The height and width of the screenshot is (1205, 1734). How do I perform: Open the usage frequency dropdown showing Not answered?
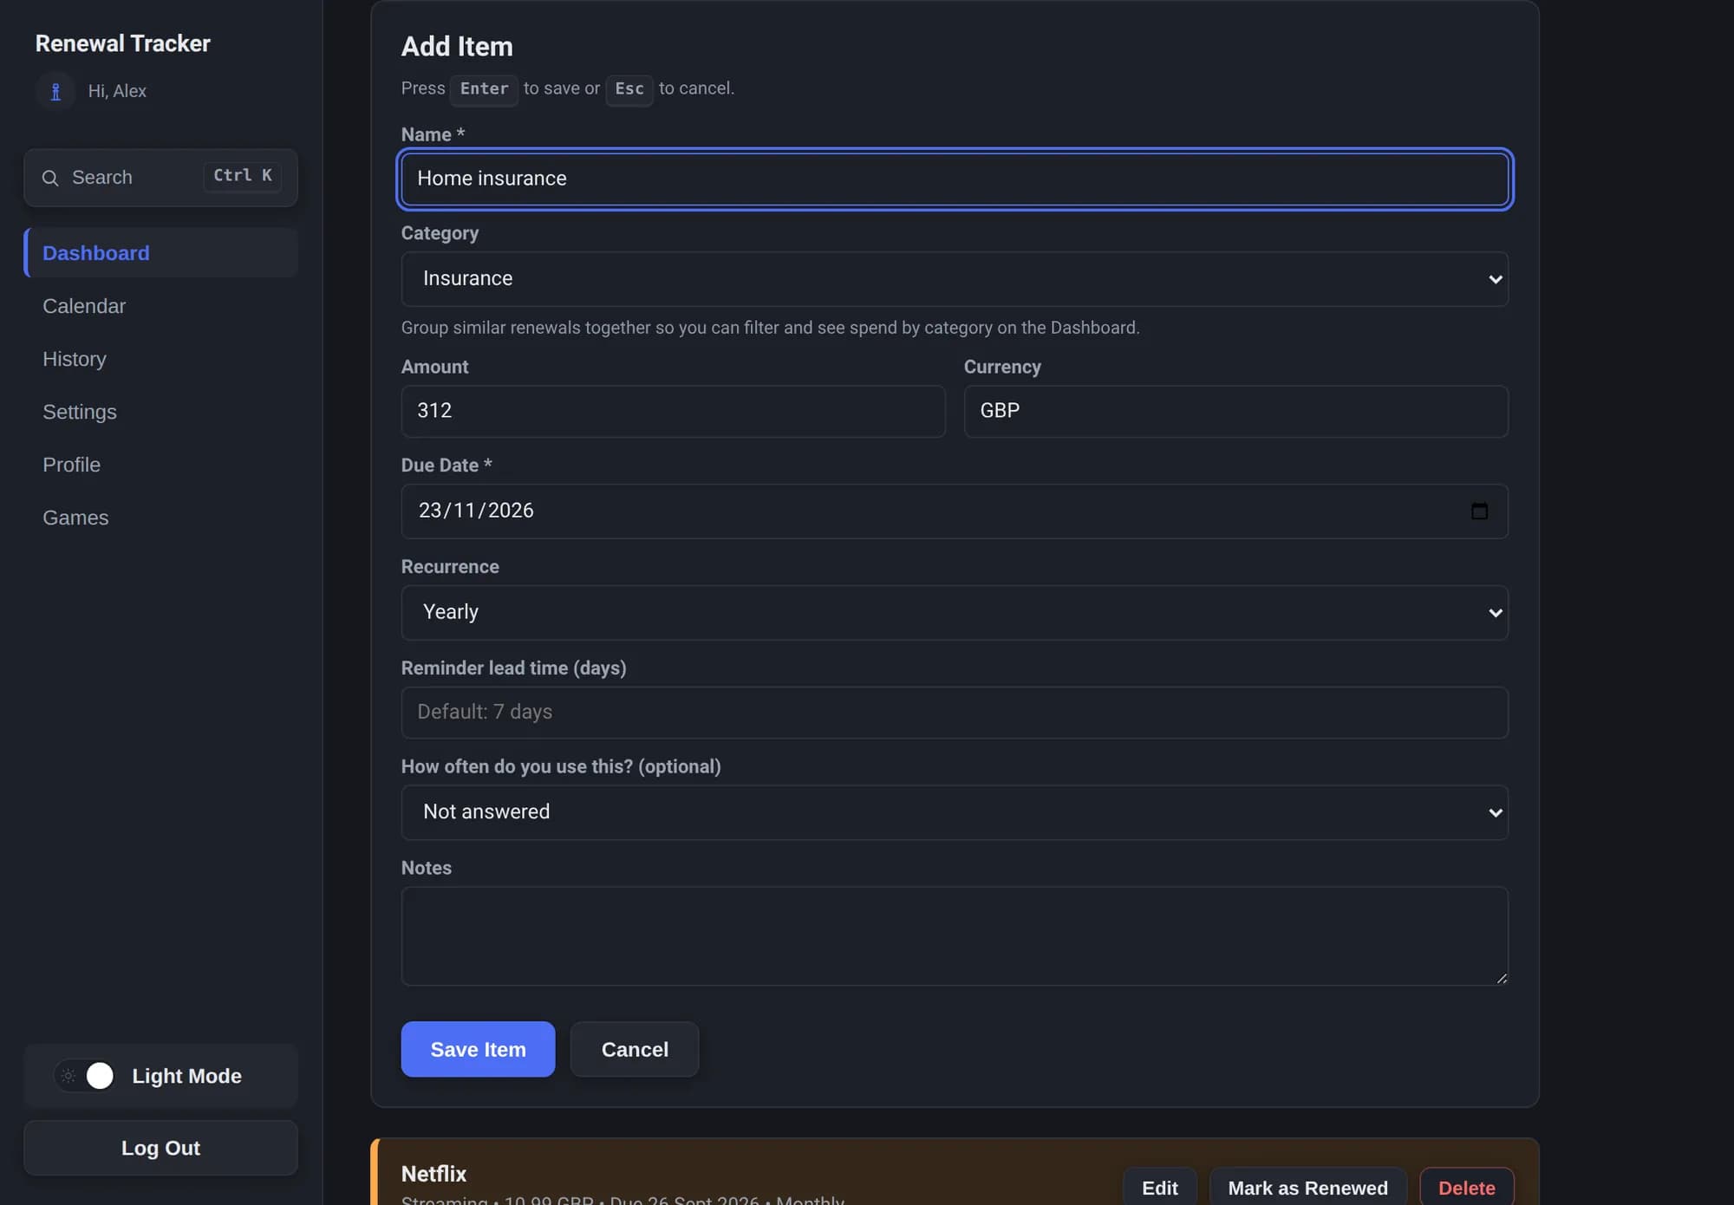coord(955,812)
